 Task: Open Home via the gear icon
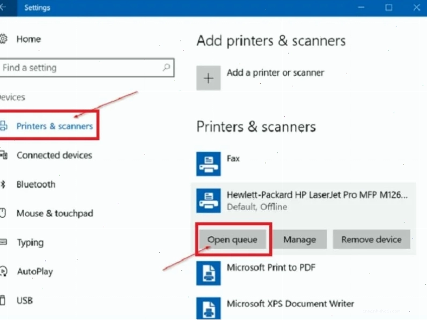coord(3,39)
